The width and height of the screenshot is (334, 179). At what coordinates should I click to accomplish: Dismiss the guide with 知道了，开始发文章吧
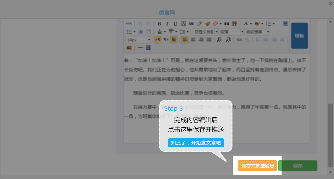[196, 143]
